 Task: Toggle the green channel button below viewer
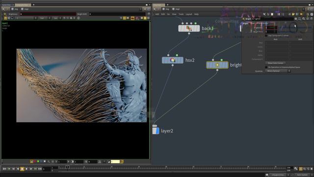(x=38, y=162)
